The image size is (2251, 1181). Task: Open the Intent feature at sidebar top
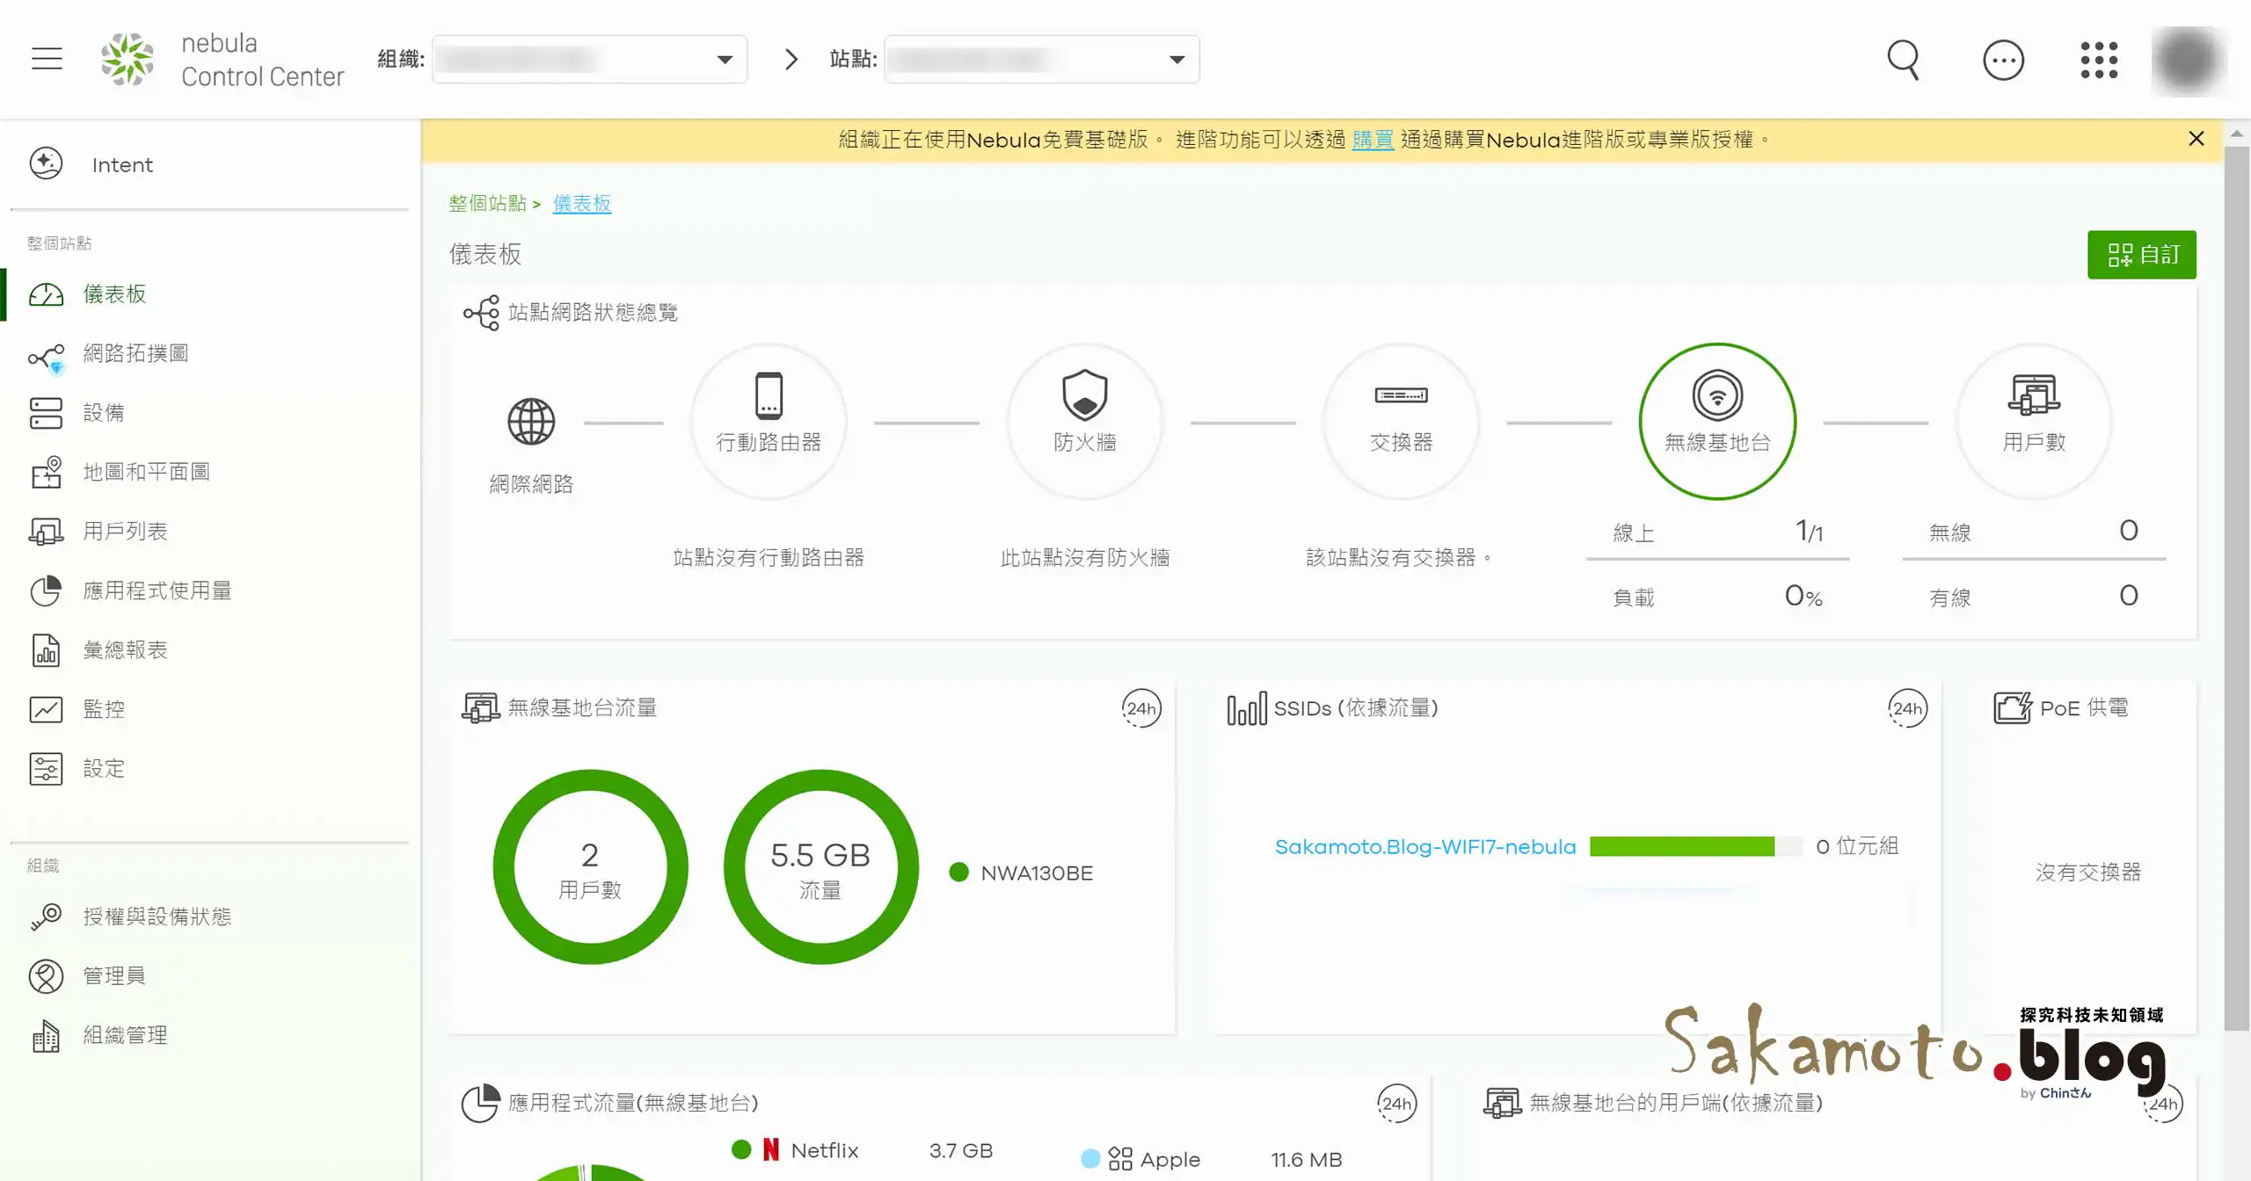tap(121, 164)
